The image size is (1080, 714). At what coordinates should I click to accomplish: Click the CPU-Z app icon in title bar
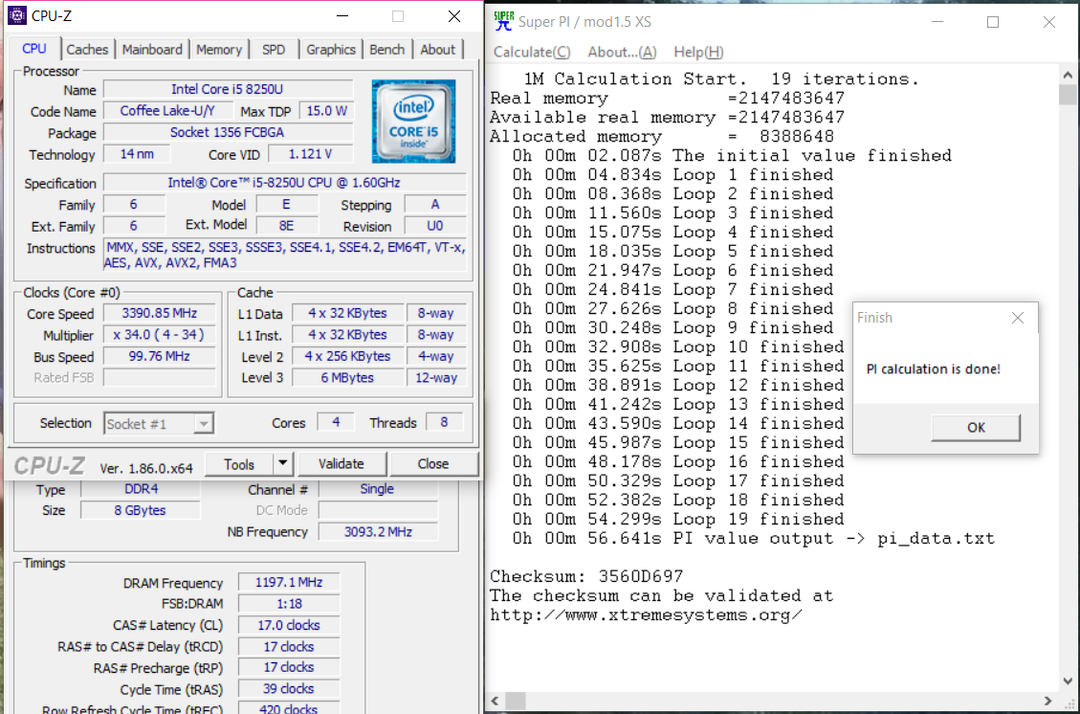coord(16,16)
